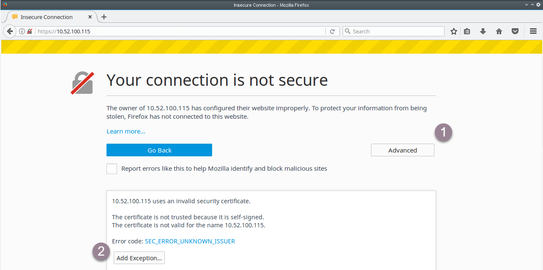The width and height of the screenshot is (543, 270).
Task: Click the Home icon in the toolbar
Action: tap(499, 31)
